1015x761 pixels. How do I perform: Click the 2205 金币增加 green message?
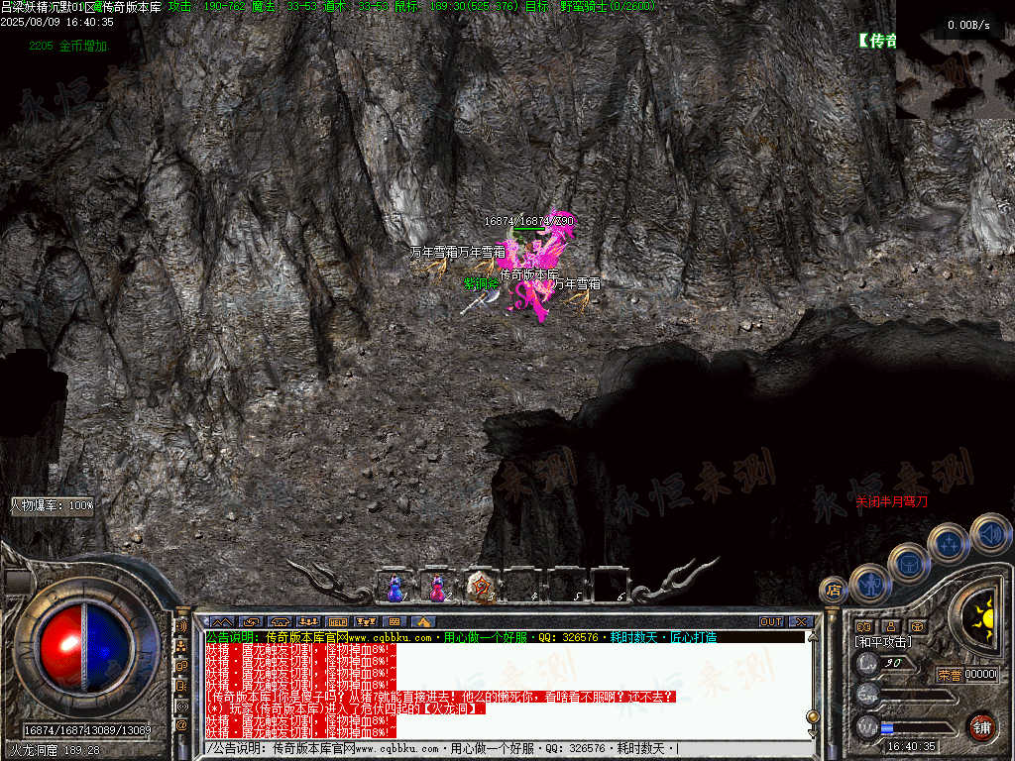(x=69, y=46)
